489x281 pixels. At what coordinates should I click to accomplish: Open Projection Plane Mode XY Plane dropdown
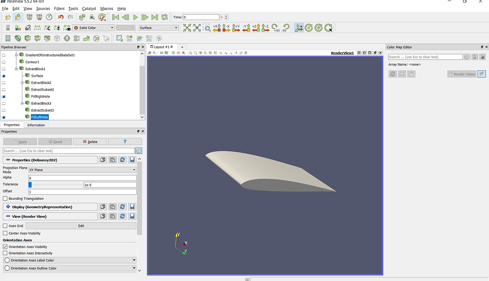coord(82,170)
